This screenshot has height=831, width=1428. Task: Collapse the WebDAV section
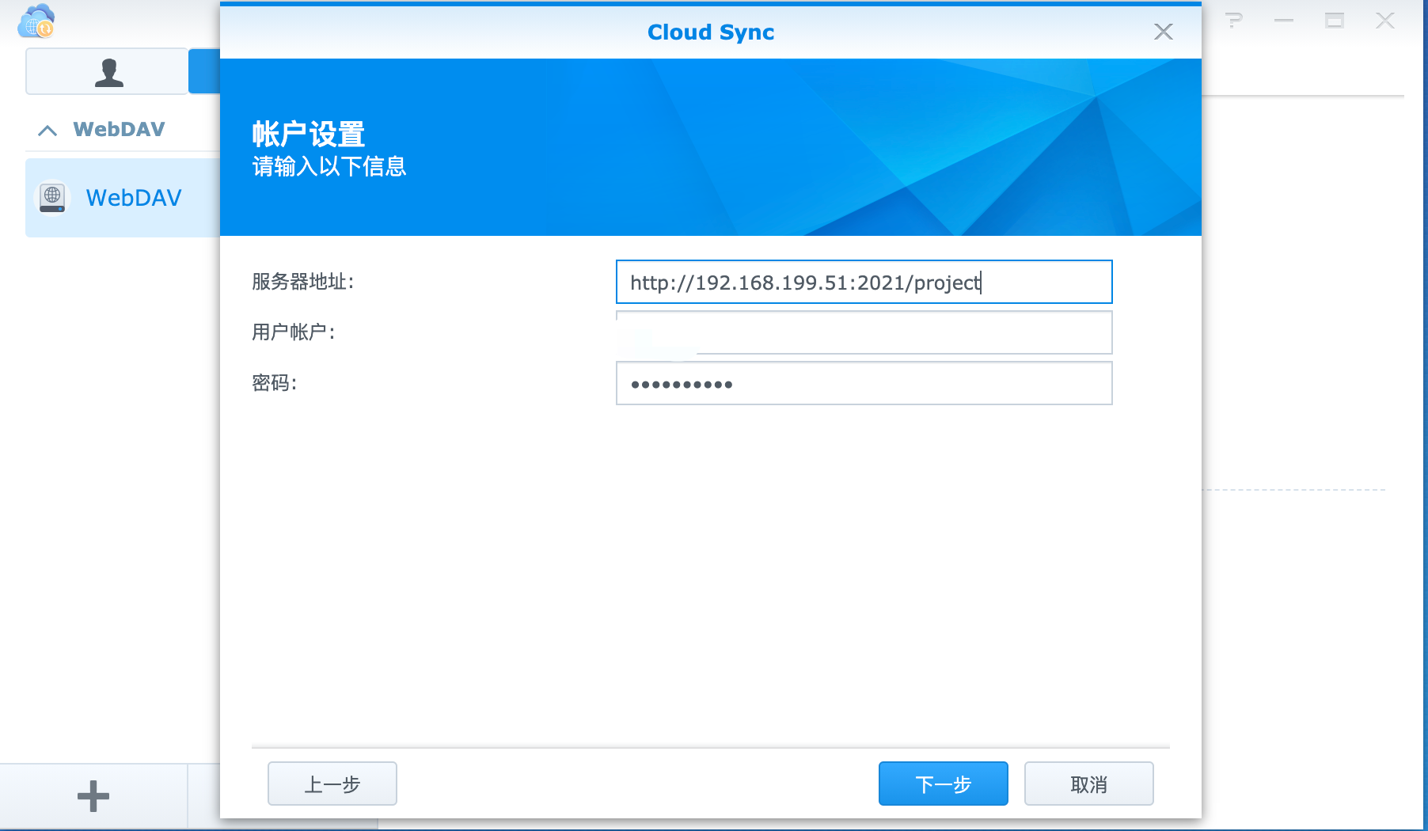tap(47, 129)
